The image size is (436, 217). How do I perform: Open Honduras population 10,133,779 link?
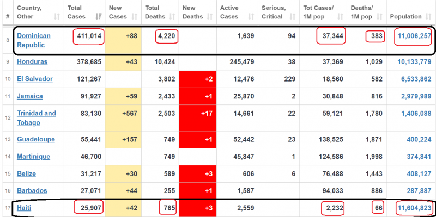[x=414, y=61]
